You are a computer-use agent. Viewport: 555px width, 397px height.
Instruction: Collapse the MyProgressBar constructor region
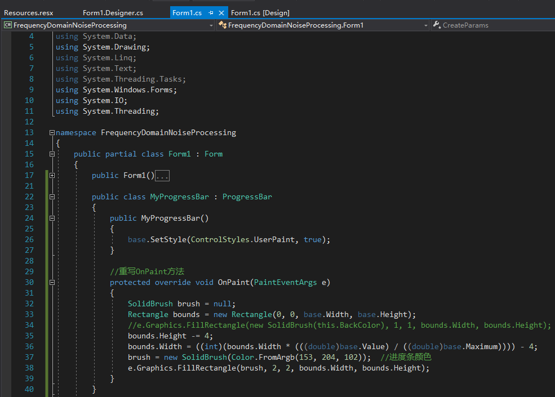(x=51, y=218)
